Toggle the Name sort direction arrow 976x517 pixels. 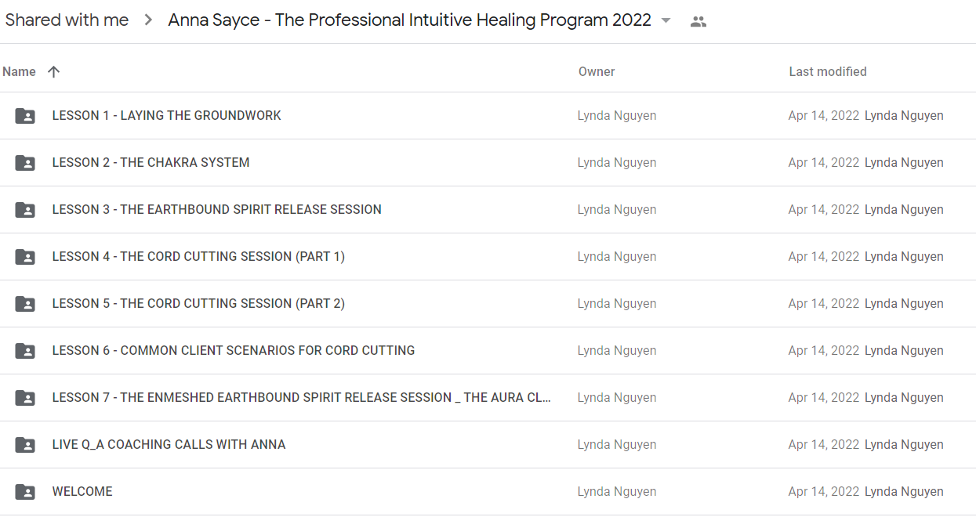53,72
